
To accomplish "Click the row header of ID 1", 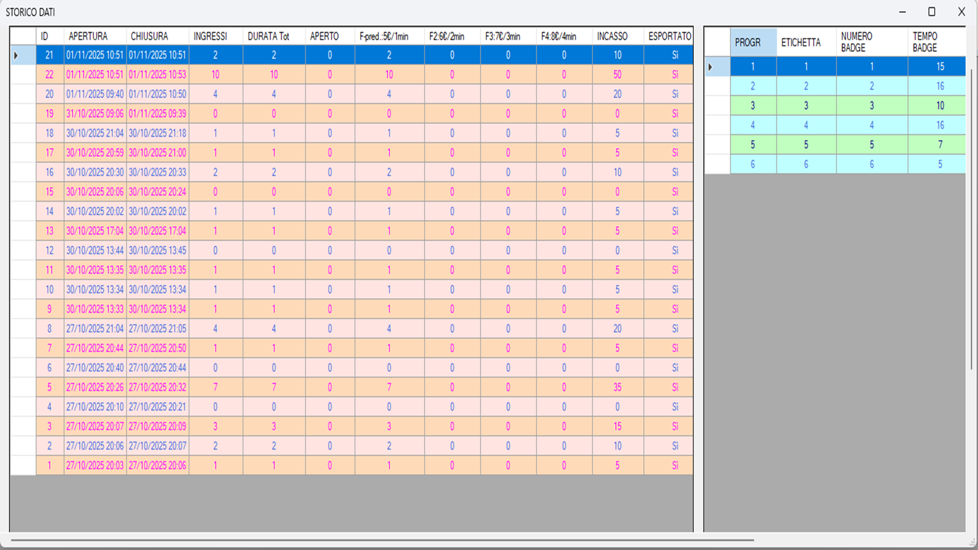I will coord(23,465).
